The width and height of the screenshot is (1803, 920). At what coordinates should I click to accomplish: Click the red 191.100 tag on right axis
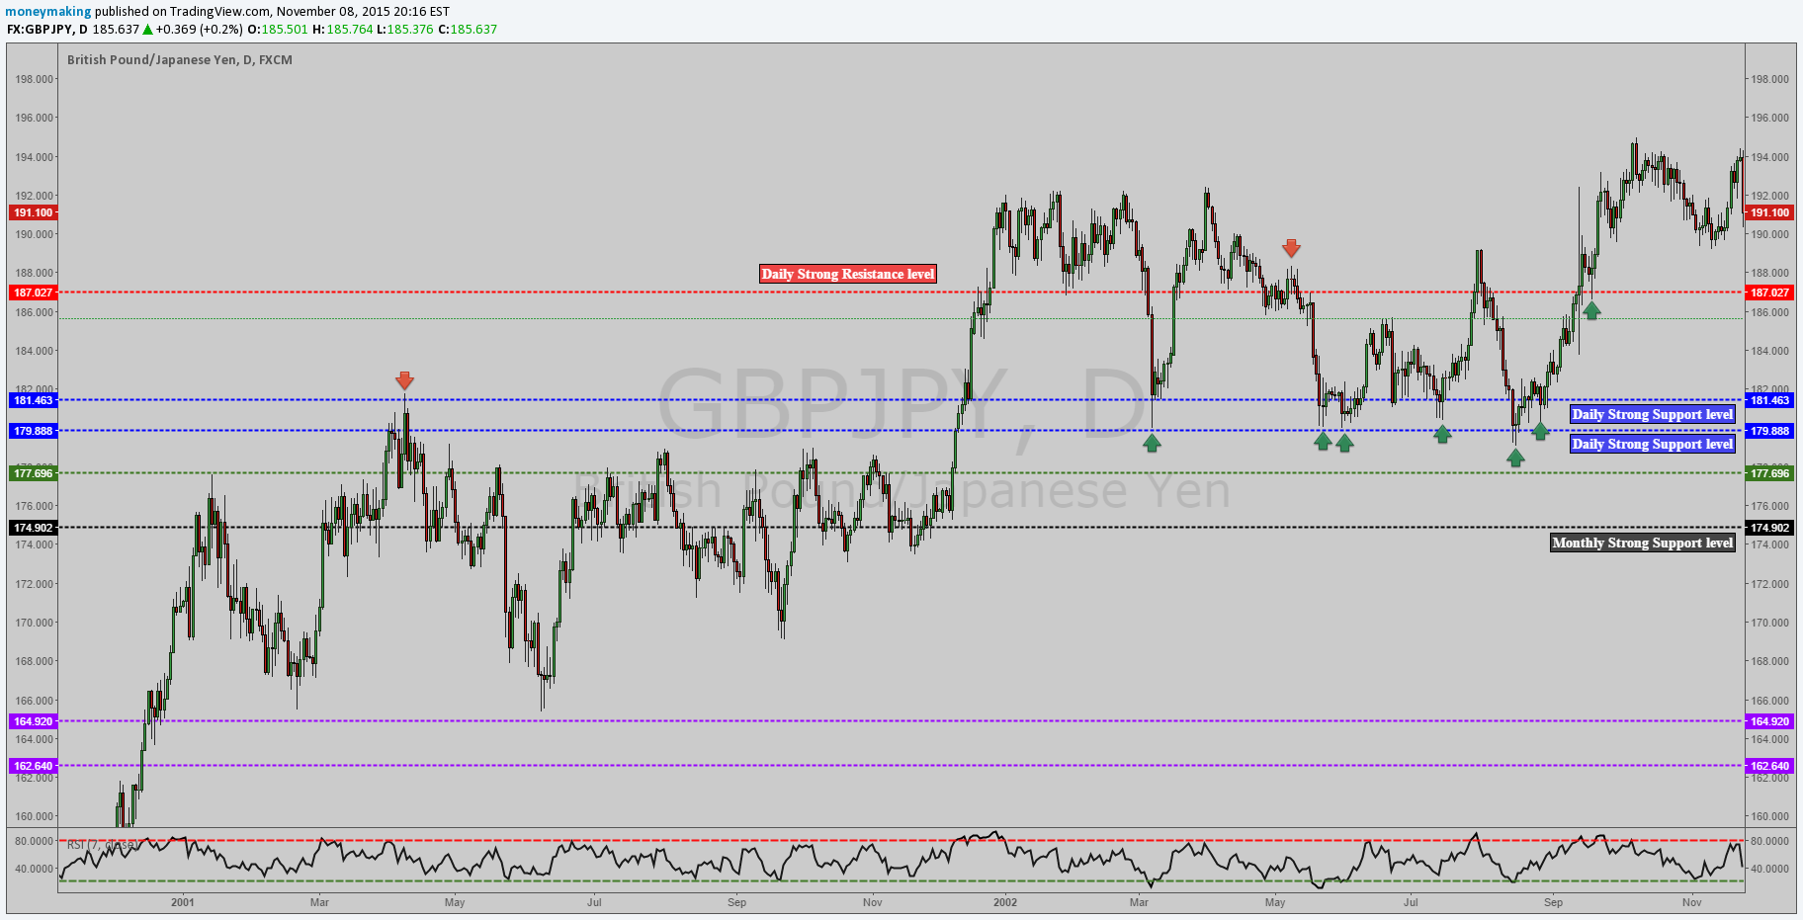pyautogui.click(x=1769, y=212)
